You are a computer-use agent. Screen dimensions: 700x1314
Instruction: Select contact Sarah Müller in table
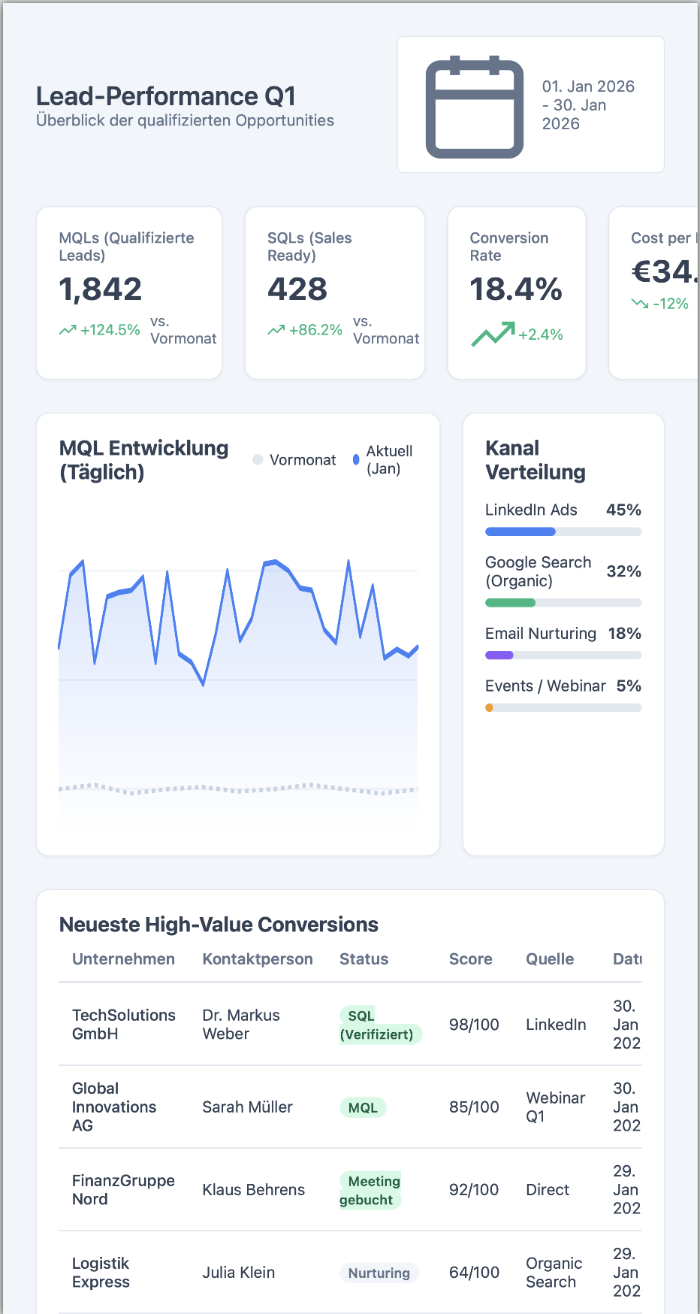[x=247, y=1107]
